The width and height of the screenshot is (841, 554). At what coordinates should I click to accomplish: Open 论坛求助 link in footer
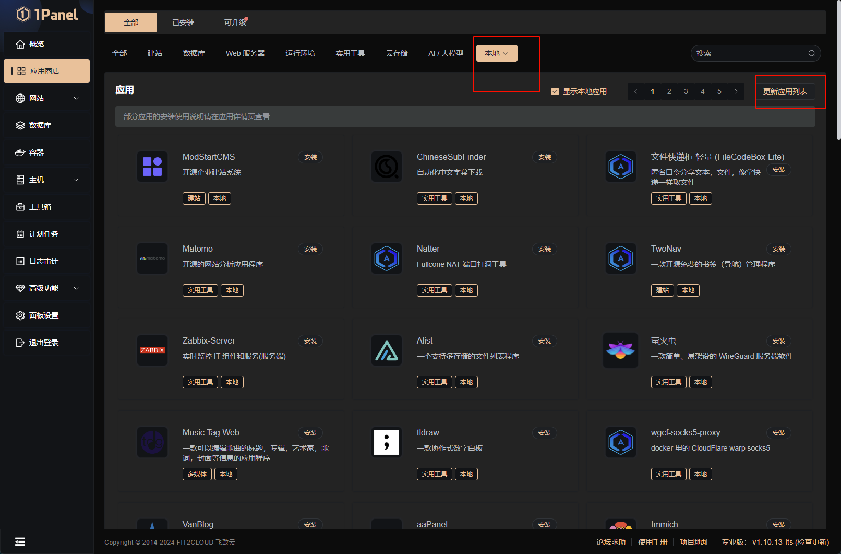click(x=611, y=542)
